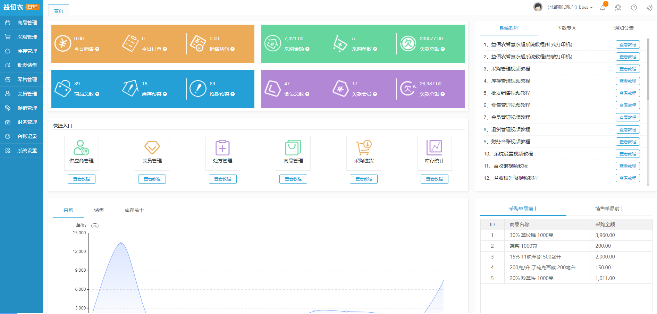The height and width of the screenshot is (314, 657).
Task: Click the 库存预警 warning icon
Action: coord(130,89)
